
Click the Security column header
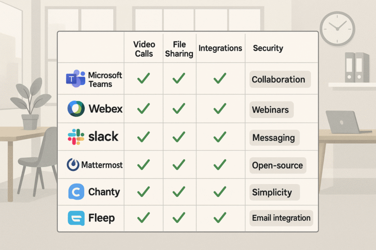[268, 48]
